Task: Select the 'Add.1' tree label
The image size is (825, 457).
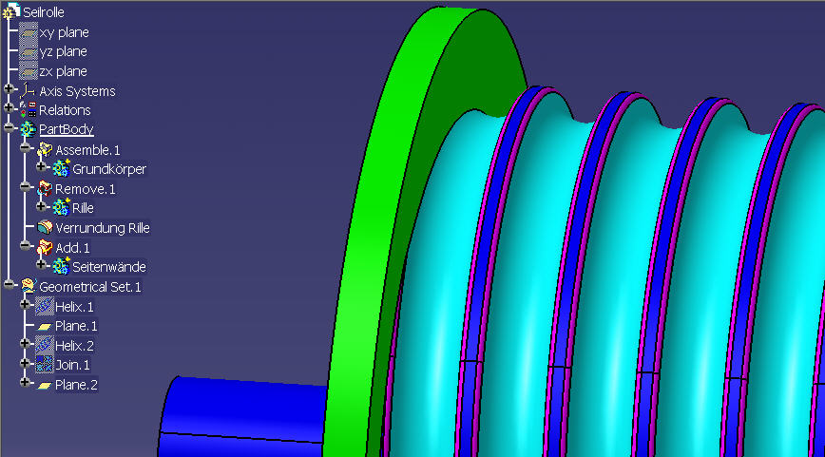Action: [72, 248]
